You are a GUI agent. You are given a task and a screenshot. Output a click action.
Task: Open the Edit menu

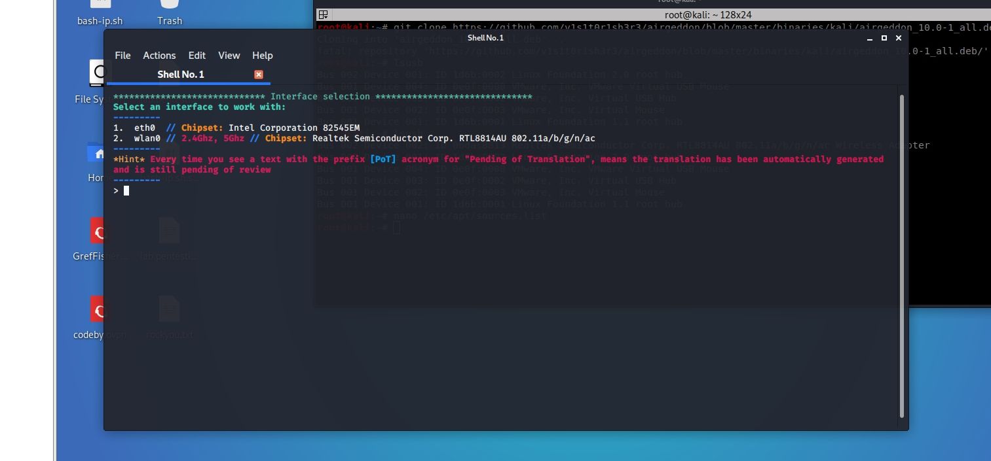(196, 56)
